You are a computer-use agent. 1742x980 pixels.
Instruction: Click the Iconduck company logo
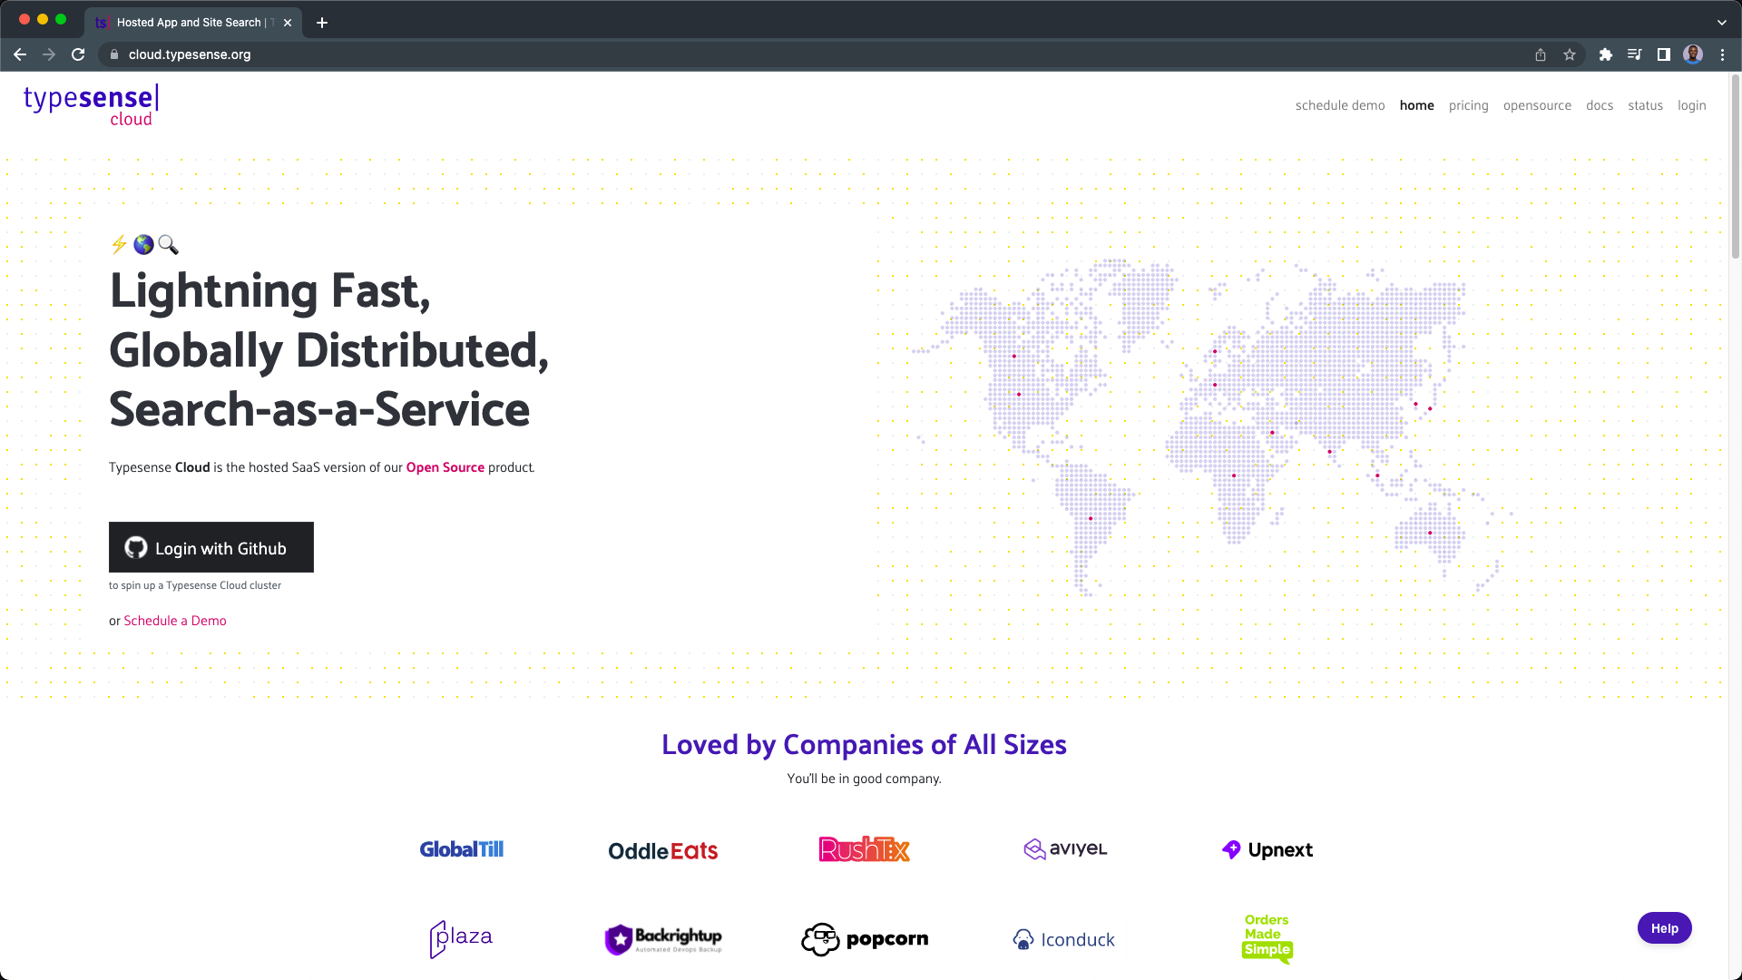1064,939
